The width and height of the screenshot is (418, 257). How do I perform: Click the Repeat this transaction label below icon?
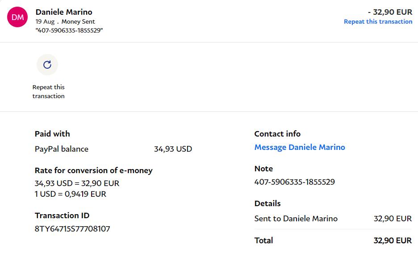[48, 91]
